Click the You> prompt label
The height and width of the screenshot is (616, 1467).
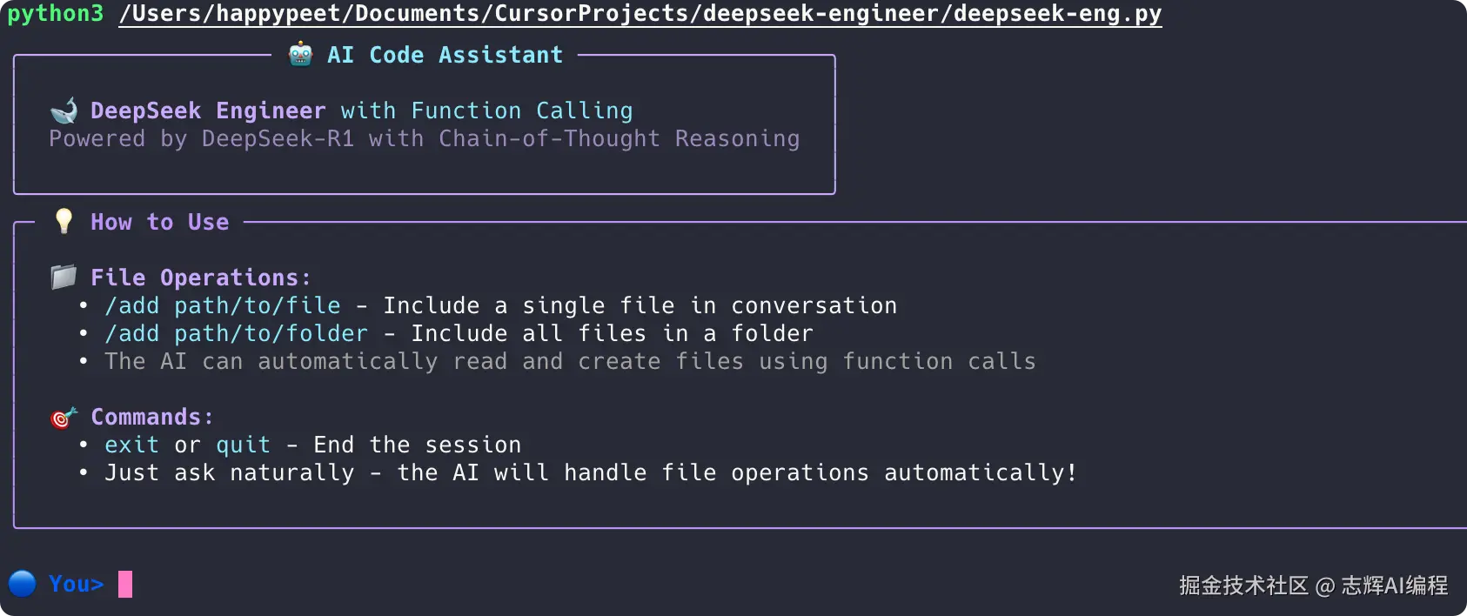[x=77, y=584]
